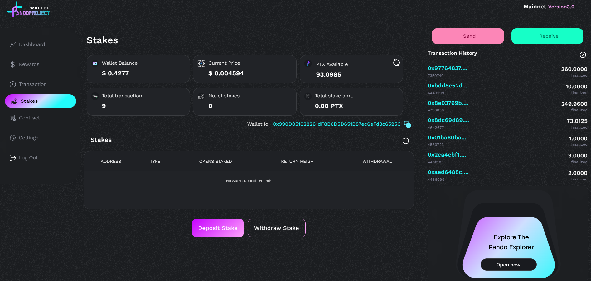591x281 pixels.
Task: Expand Transaction History with arrow icon
Action: [583, 55]
